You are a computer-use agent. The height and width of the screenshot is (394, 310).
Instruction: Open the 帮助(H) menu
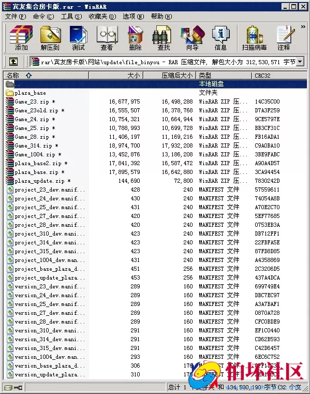pyautogui.click(x=161, y=17)
